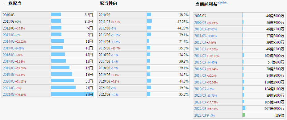Click the 2014/03 net income link showing +119.33%
Viewport: 287px width, 120px height.
coord(200,56)
